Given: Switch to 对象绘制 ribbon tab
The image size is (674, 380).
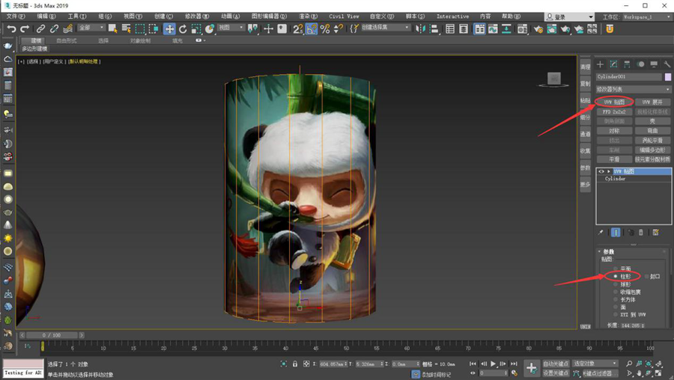Looking at the screenshot, I should click(141, 41).
